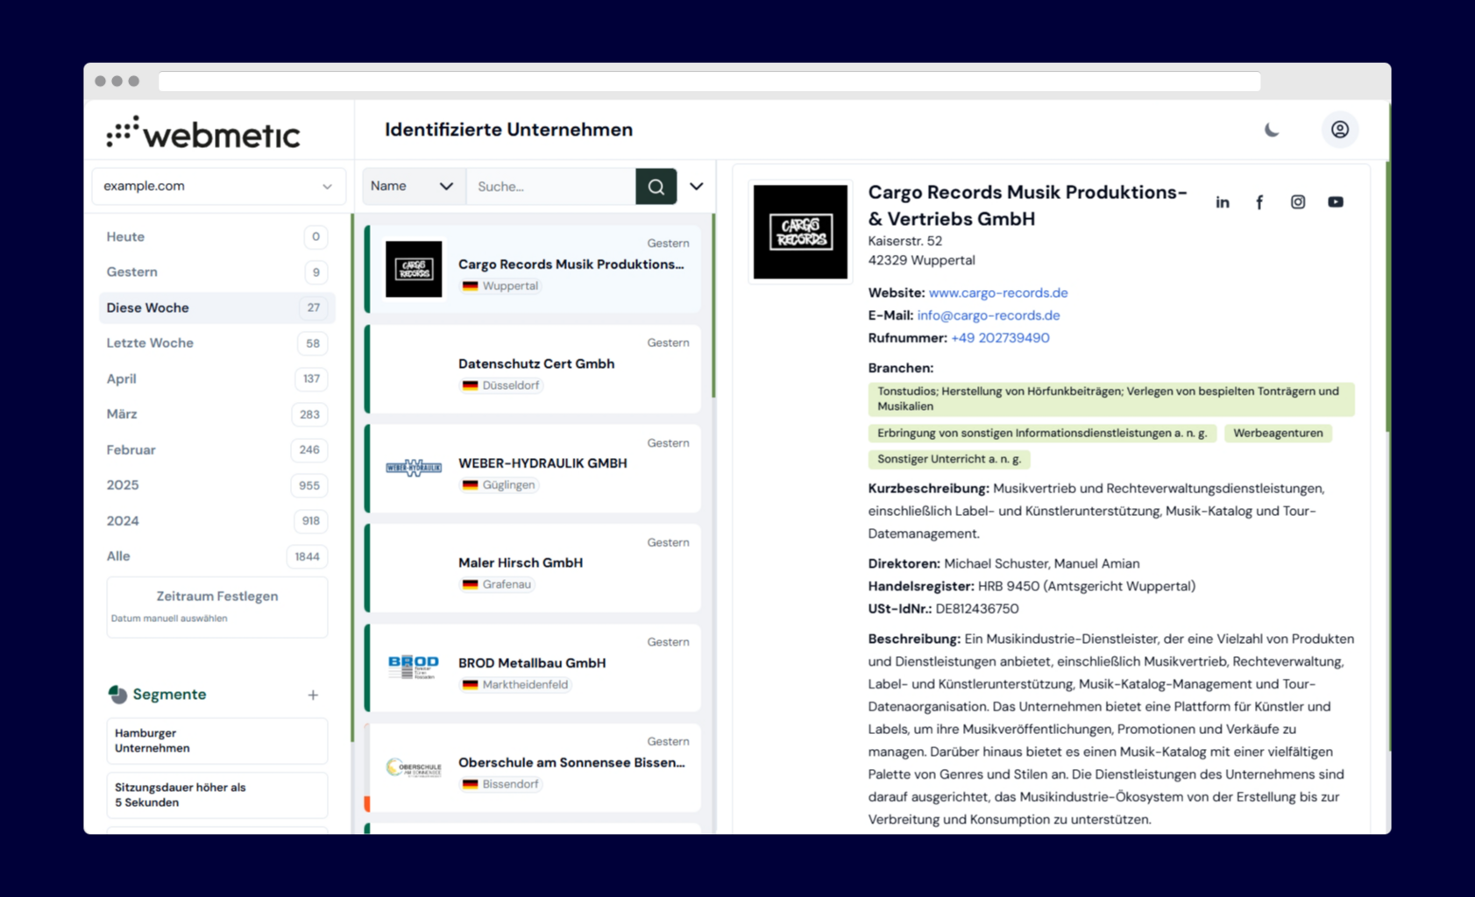Click the info@cargo-records.de email link
Viewport: 1475px width, 897px height.
[988, 315]
